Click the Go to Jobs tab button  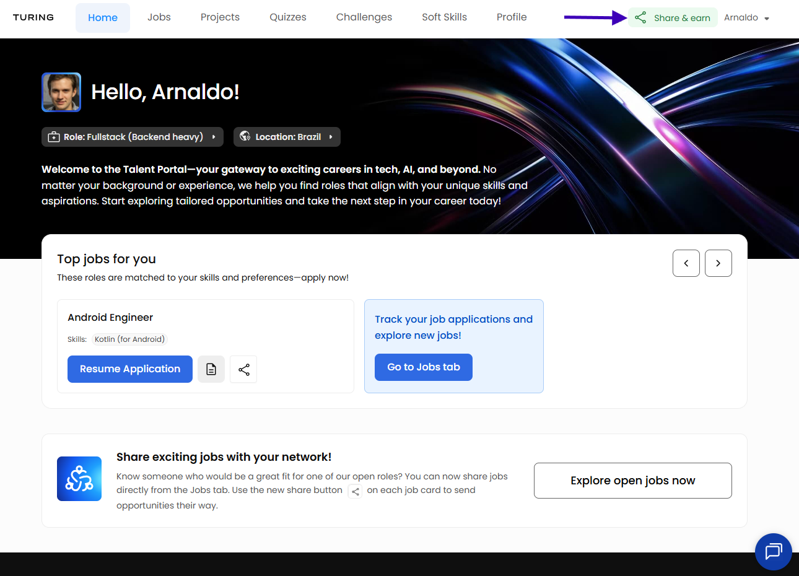click(x=423, y=367)
